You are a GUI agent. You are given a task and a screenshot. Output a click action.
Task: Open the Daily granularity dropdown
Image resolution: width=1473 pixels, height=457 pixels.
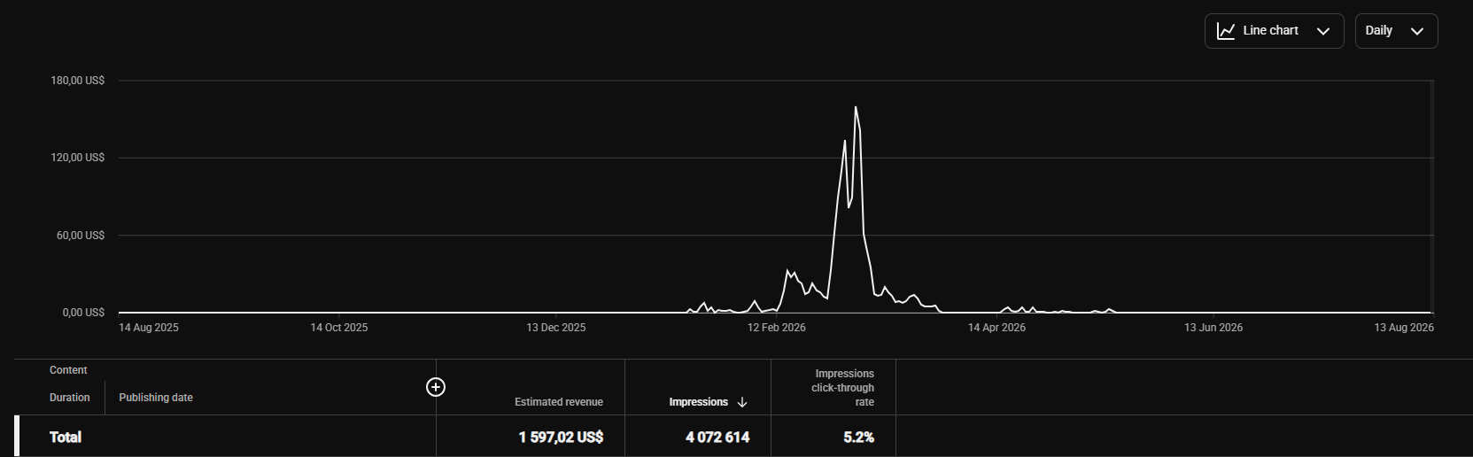pos(1396,31)
